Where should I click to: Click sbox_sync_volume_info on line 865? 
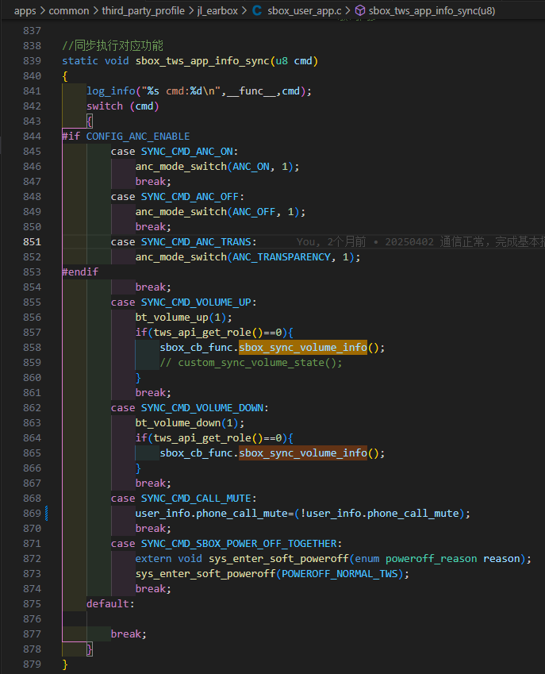(x=303, y=453)
